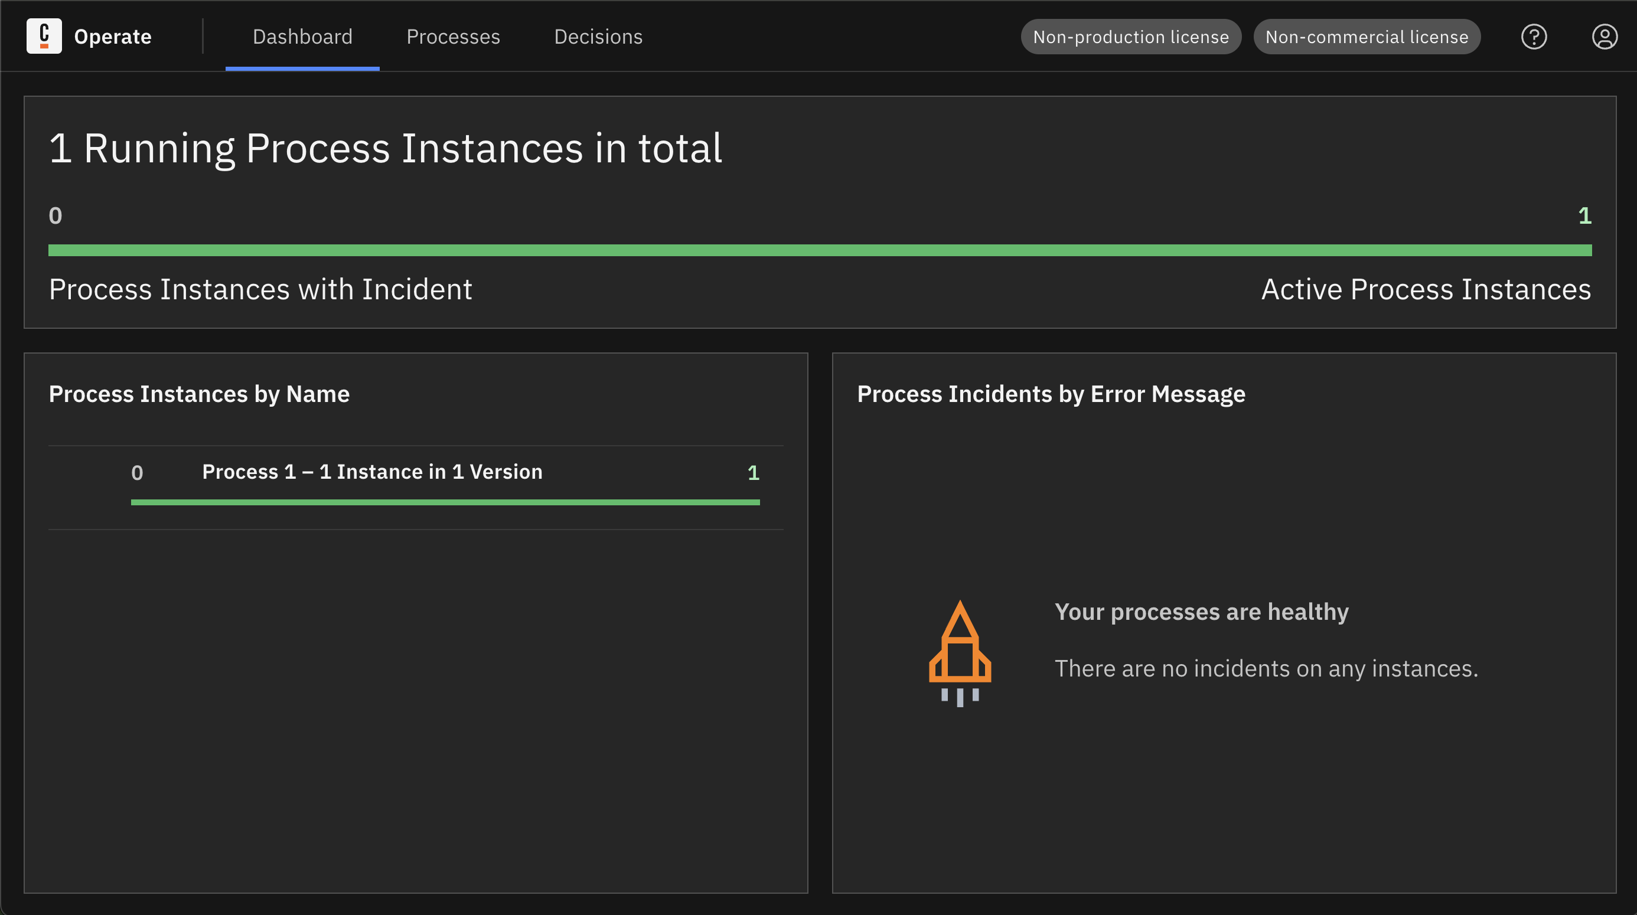Click the circled question mark help icon
This screenshot has height=915, width=1637.
1534,36
